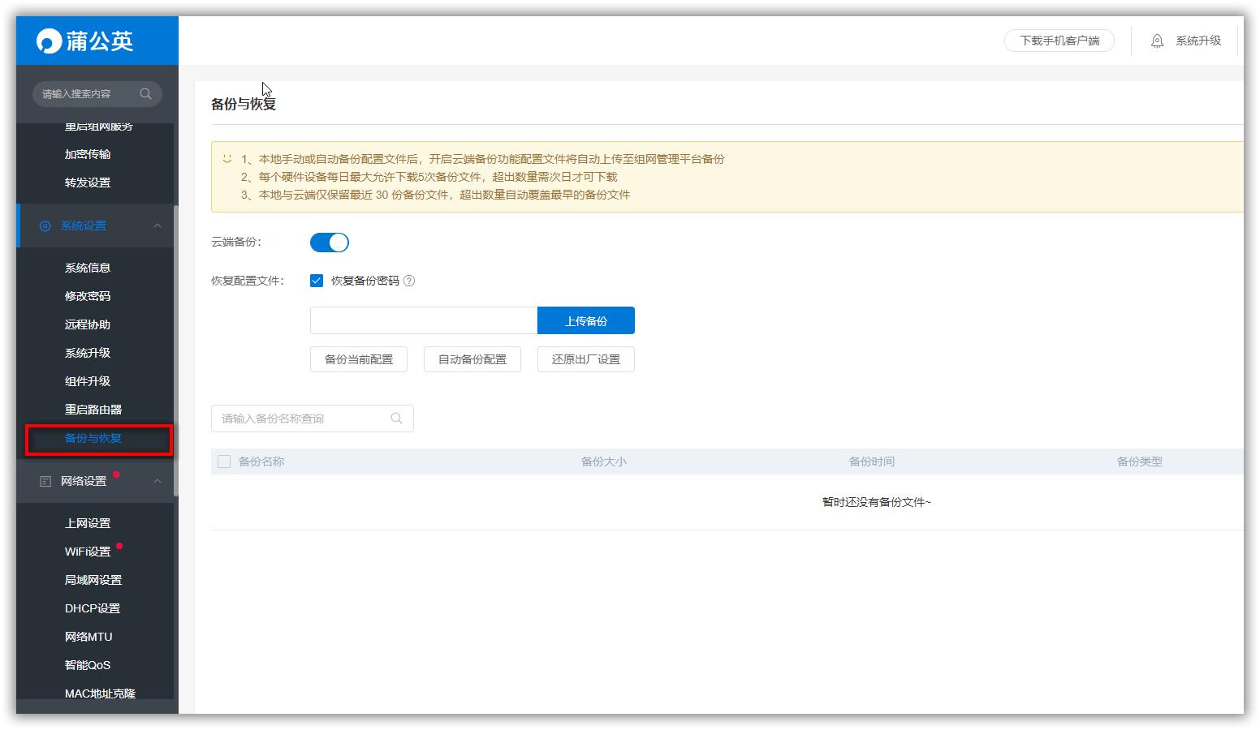Click the 还原出厂设置 button

tap(585, 359)
